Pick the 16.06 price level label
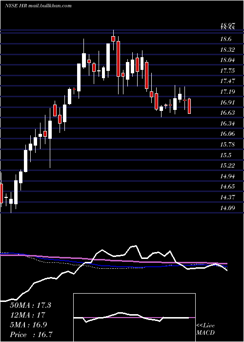This screenshot has height=342, width=244. (228, 134)
